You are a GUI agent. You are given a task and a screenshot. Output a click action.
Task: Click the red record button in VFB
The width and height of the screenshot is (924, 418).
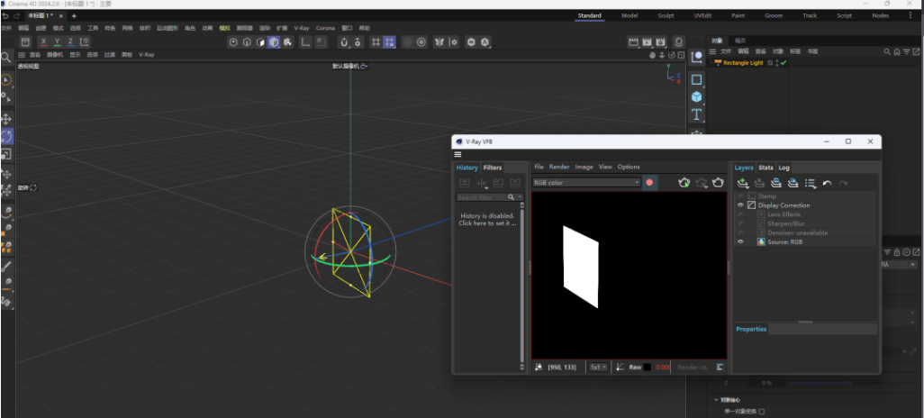(648, 183)
